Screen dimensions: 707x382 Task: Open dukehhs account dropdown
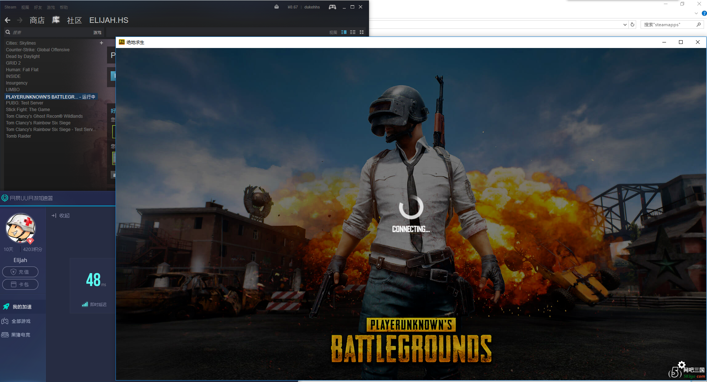click(x=312, y=7)
